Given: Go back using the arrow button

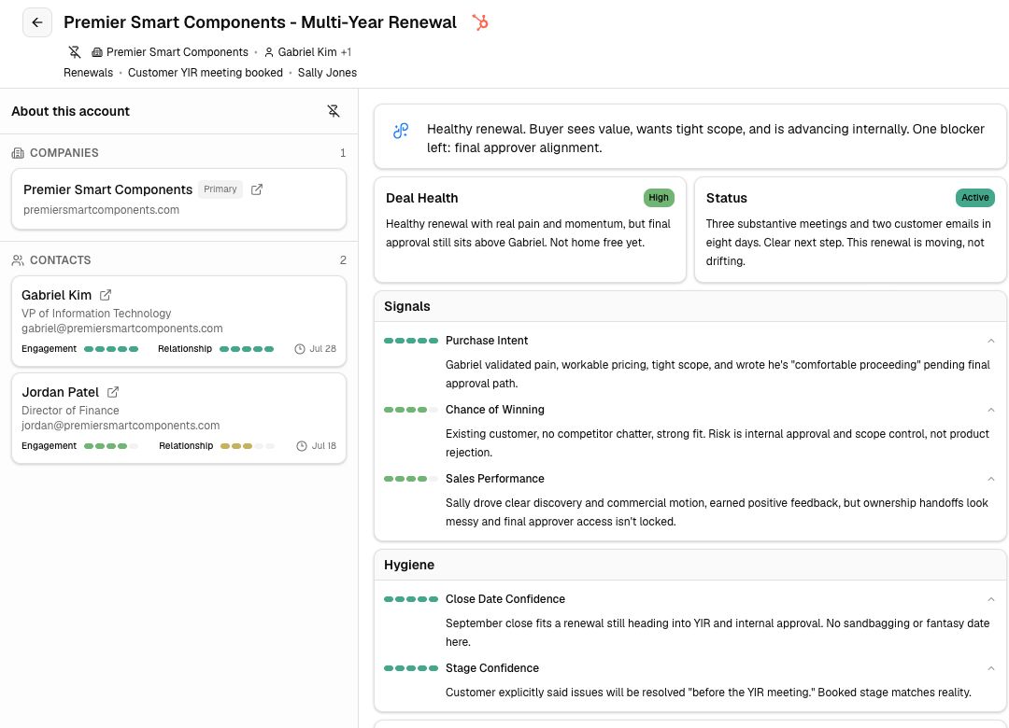Looking at the screenshot, I should (37, 22).
